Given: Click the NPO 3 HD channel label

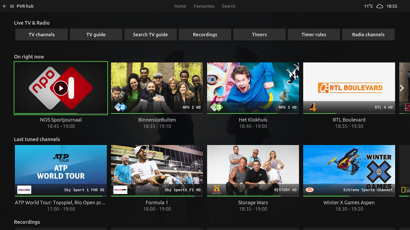Looking at the screenshot, I should tap(288, 107).
